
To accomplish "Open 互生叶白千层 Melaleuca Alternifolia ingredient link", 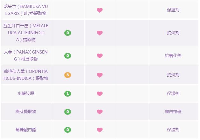I will [x=26, y=33].
